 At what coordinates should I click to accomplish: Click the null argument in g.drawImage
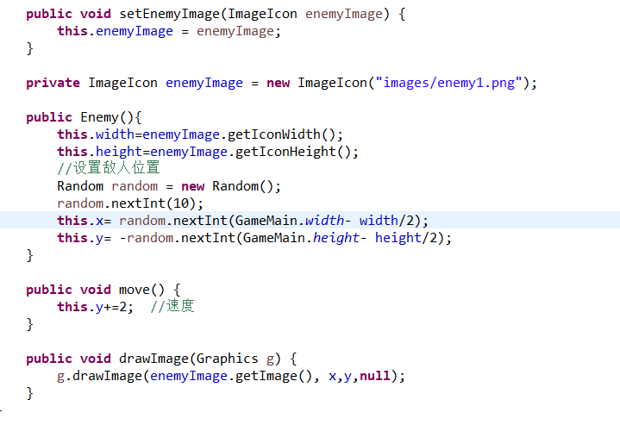(x=375, y=376)
